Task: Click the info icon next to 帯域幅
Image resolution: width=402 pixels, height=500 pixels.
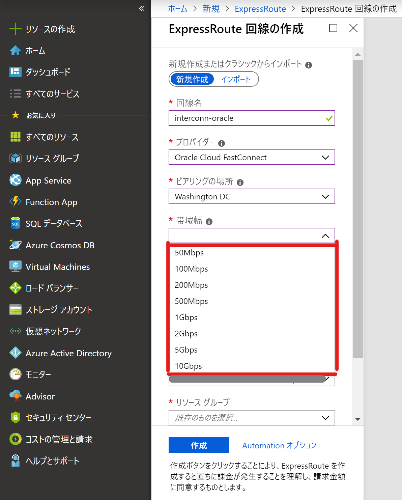Action: pyautogui.click(x=209, y=222)
